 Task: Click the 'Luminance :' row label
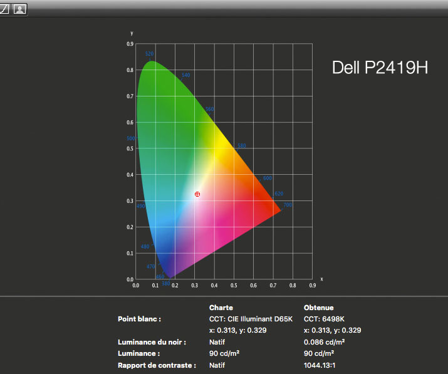tap(138, 354)
